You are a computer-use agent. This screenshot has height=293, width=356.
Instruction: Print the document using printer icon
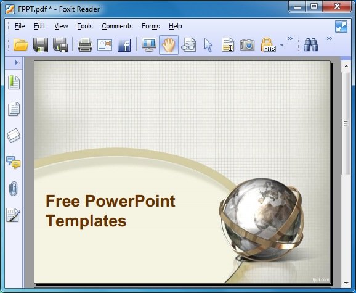pyautogui.click(x=85, y=45)
